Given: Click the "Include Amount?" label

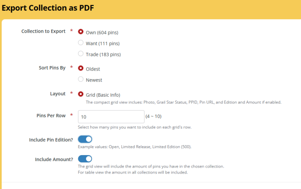Looking at the screenshot, I should (x=53, y=159).
